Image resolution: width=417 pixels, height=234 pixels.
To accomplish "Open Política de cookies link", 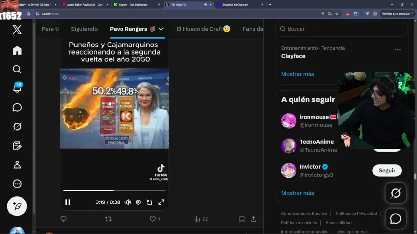I will [x=299, y=223].
